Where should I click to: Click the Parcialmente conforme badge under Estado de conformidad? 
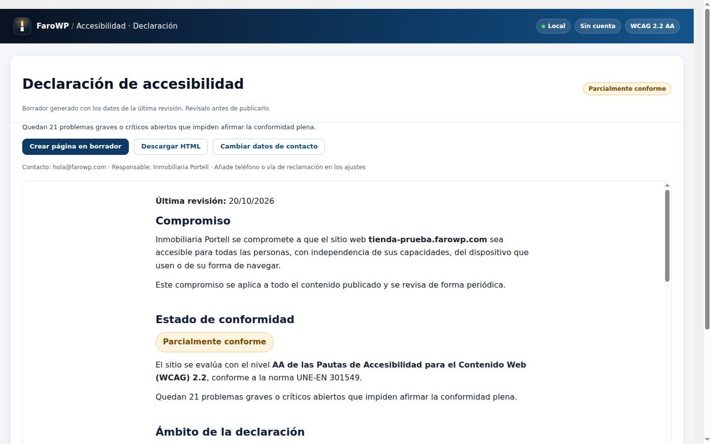pyautogui.click(x=214, y=342)
